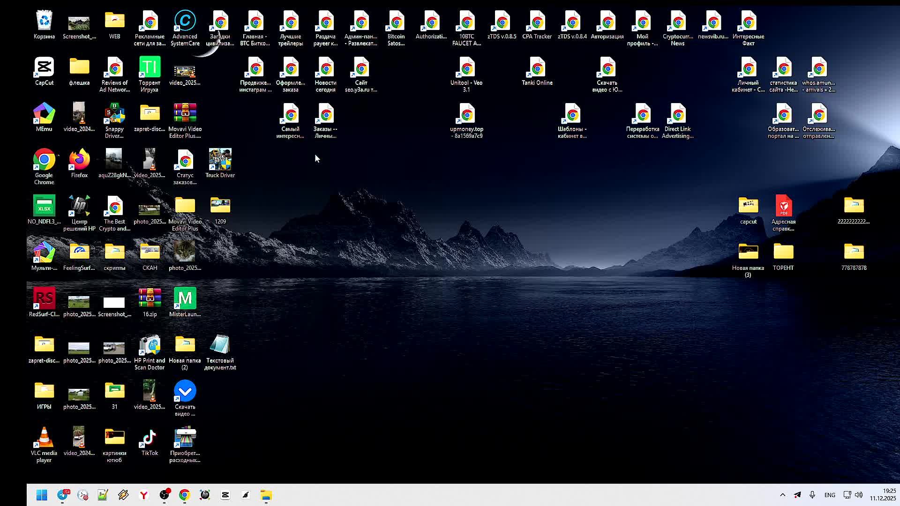900x506 pixels.
Task: Select the NO_NDFL3 xlsx file
Action: coord(44,207)
